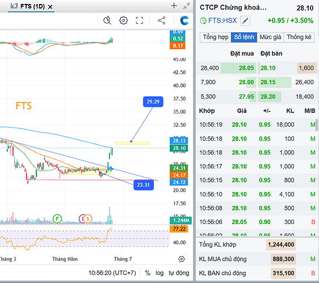Click KL MUA chủ động value 888,300
The width and height of the screenshot is (319, 283).
point(283,259)
